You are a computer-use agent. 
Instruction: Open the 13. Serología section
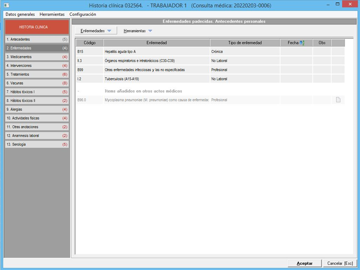(x=37, y=144)
